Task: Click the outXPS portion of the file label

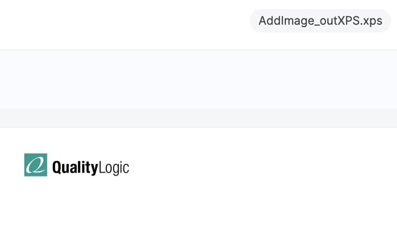Action: [x=337, y=21]
